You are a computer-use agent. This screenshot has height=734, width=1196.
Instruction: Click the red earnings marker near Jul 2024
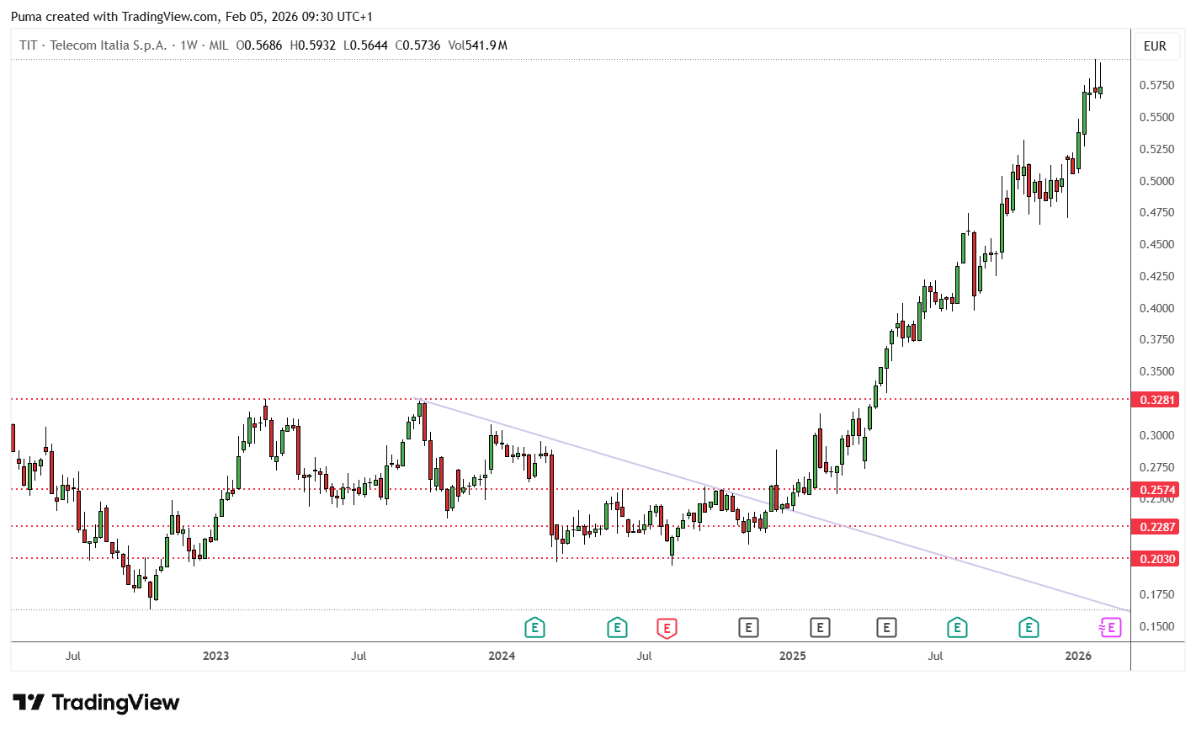pyautogui.click(x=667, y=627)
